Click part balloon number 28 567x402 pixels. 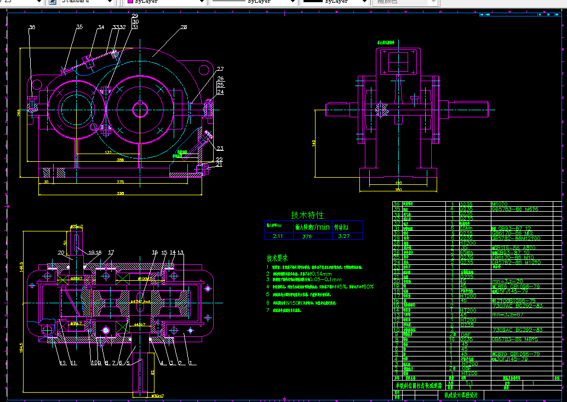coord(184,27)
